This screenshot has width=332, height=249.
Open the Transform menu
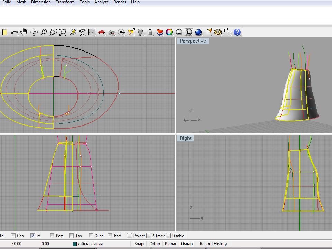(65, 2)
